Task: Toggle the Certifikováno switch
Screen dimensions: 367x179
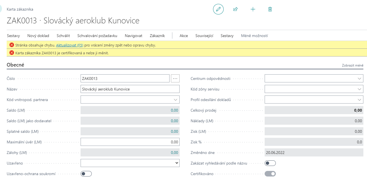Action: tap(270, 174)
